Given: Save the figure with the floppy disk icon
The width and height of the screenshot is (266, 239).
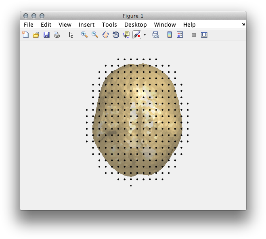Looking at the screenshot, I should pos(46,35).
